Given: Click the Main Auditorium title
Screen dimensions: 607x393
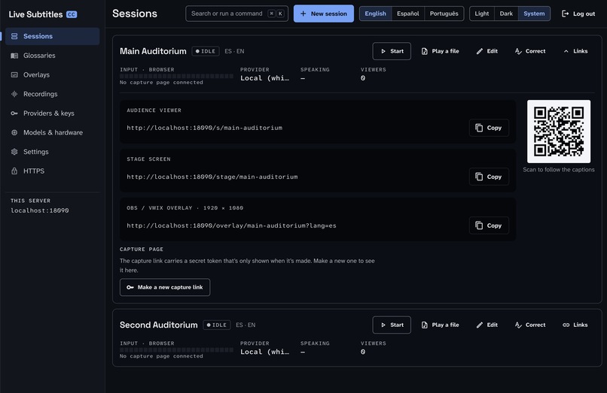Looking at the screenshot, I should pyautogui.click(x=153, y=51).
